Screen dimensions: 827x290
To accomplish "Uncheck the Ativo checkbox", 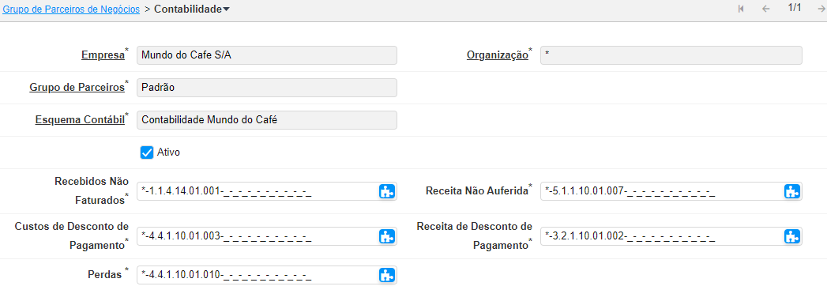I will pyautogui.click(x=146, y=153).
